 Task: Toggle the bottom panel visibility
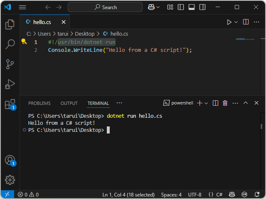coord(192,7)
